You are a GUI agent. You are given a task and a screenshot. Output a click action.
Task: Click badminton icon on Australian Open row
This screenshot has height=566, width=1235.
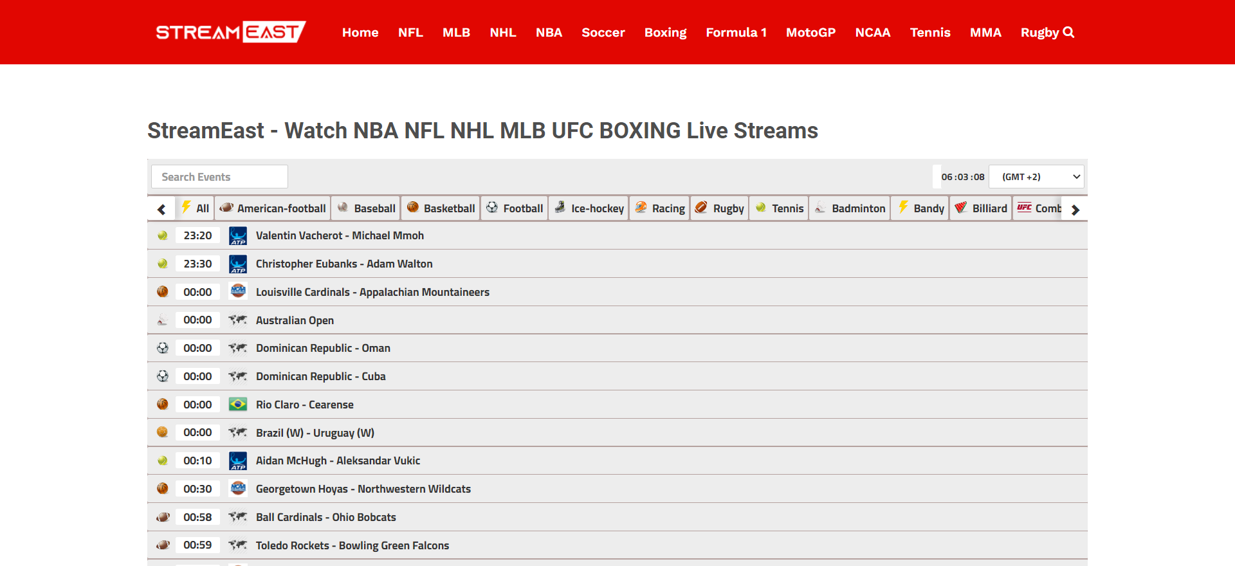162,320
